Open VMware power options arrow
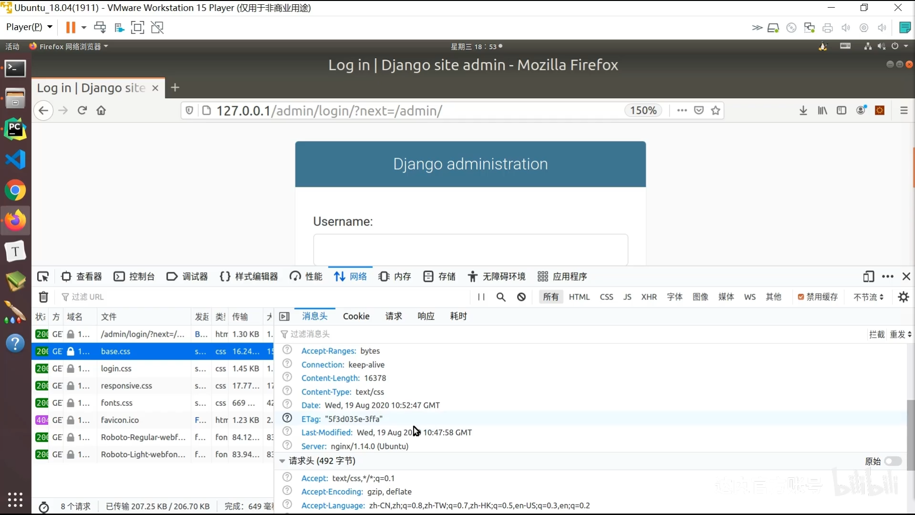The height and width of the screenshot is (515, 915). [84, 27]
